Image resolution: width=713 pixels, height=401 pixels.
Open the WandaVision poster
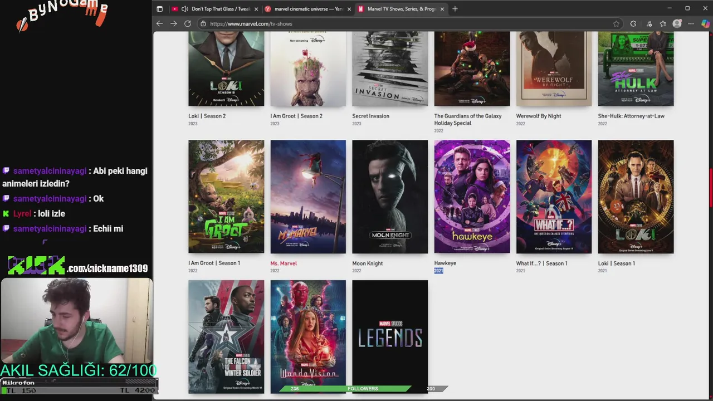coord(308,337)
